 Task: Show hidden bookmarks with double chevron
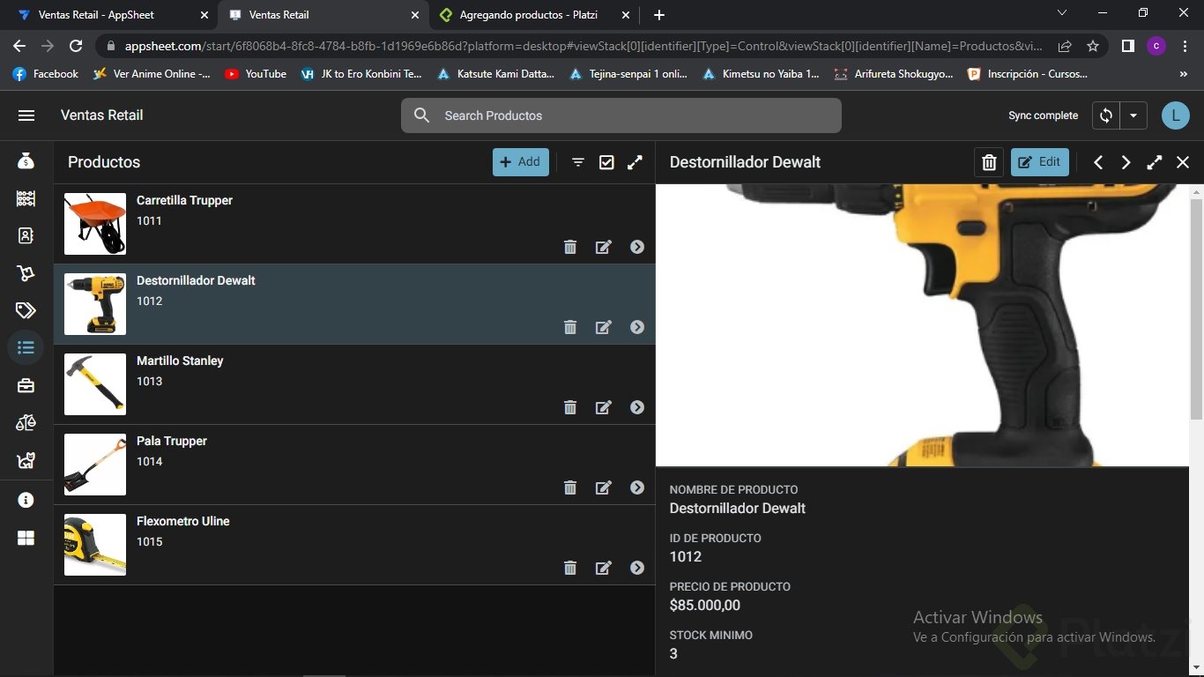tap(1183, 74)
